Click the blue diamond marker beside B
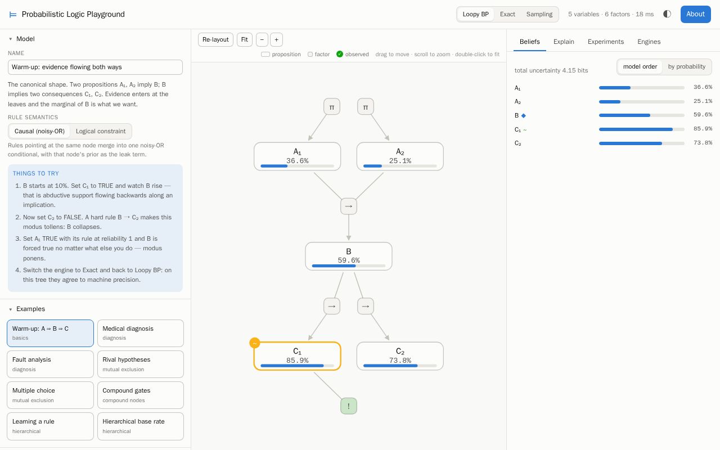 [x=524, y=115]
